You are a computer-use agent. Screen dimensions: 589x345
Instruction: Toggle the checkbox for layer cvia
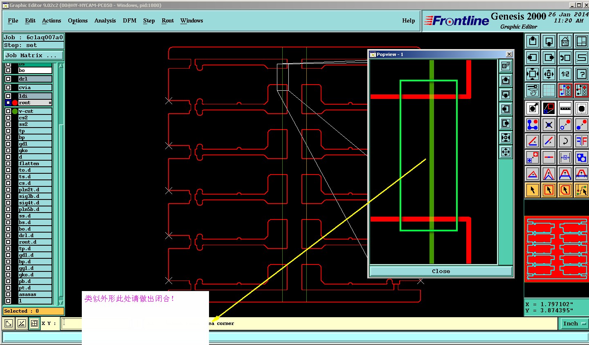pos(8,87)
